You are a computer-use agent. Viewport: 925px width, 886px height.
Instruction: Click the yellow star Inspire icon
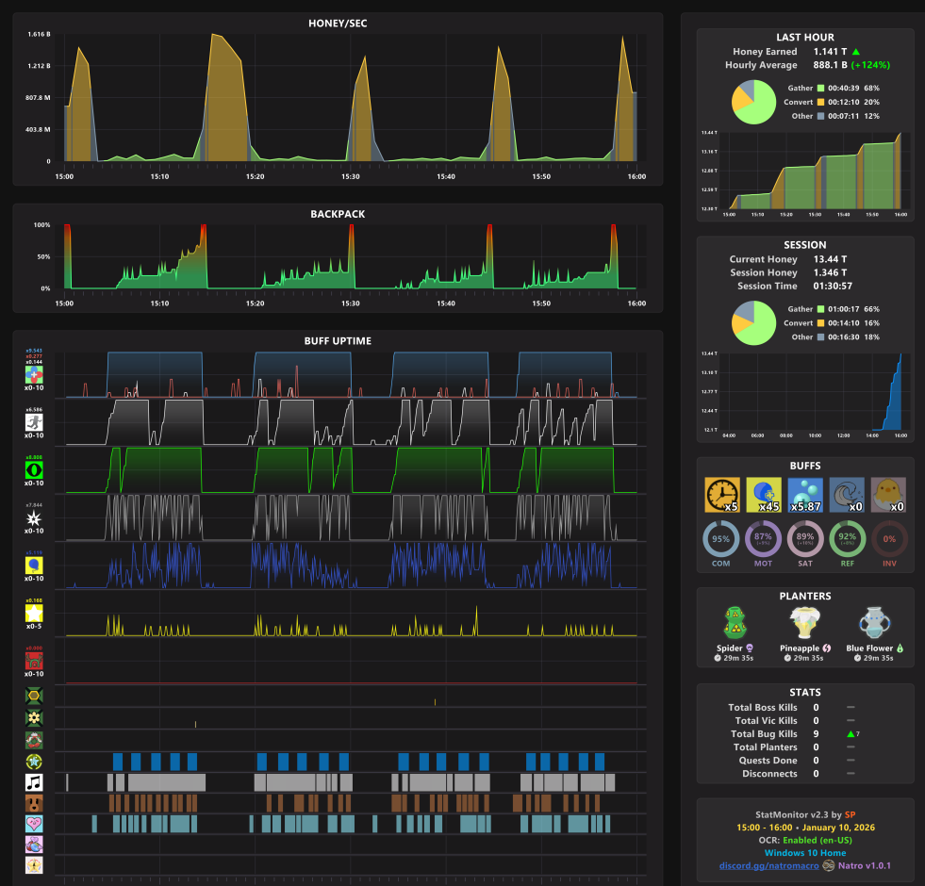(x=34, y=614)
